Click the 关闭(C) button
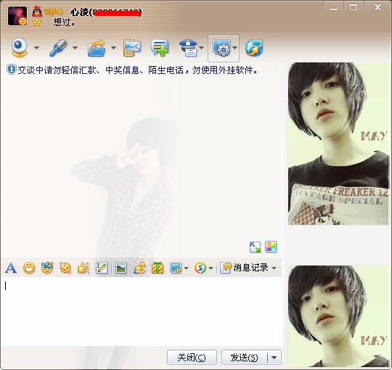The width and height of the screenshot is (392, 370). coord(192,357)
